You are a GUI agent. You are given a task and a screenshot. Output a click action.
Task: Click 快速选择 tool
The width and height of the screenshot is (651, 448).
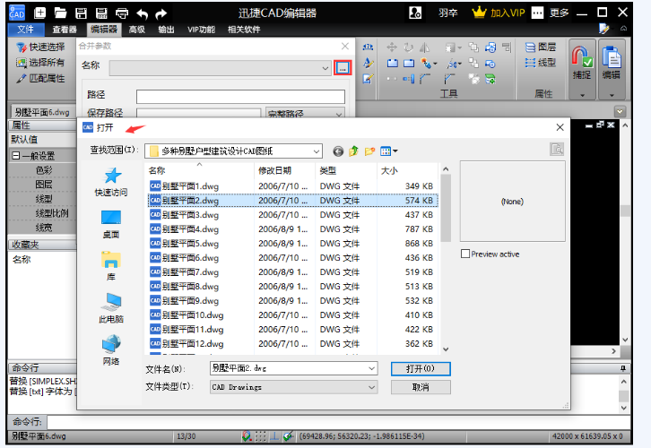click(40, 47)
